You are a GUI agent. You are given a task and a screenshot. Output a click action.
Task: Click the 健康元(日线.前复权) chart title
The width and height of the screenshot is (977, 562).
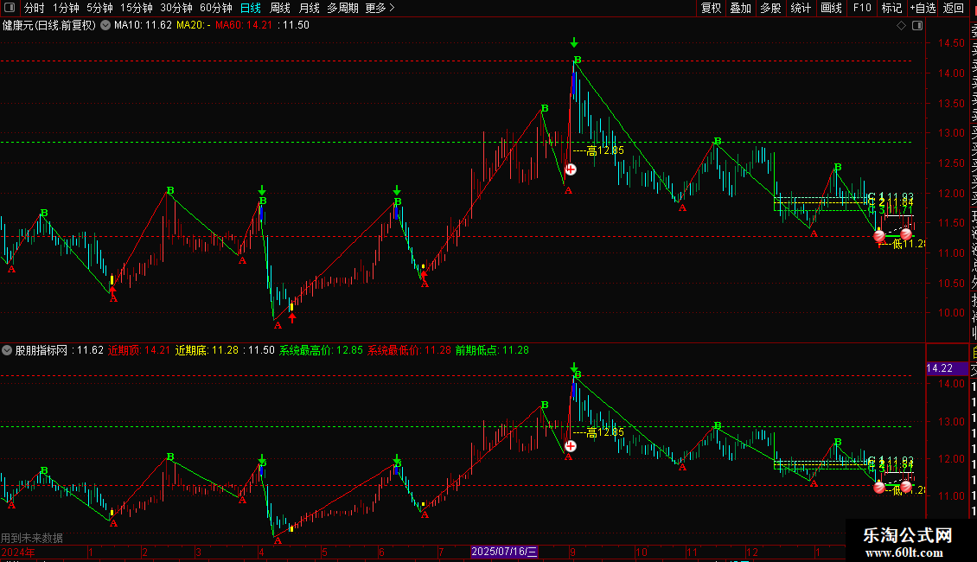pos(49,26)
